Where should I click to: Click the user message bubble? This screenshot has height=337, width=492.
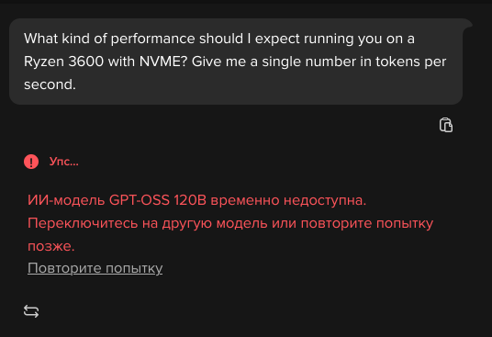click(x=236, y=62)
